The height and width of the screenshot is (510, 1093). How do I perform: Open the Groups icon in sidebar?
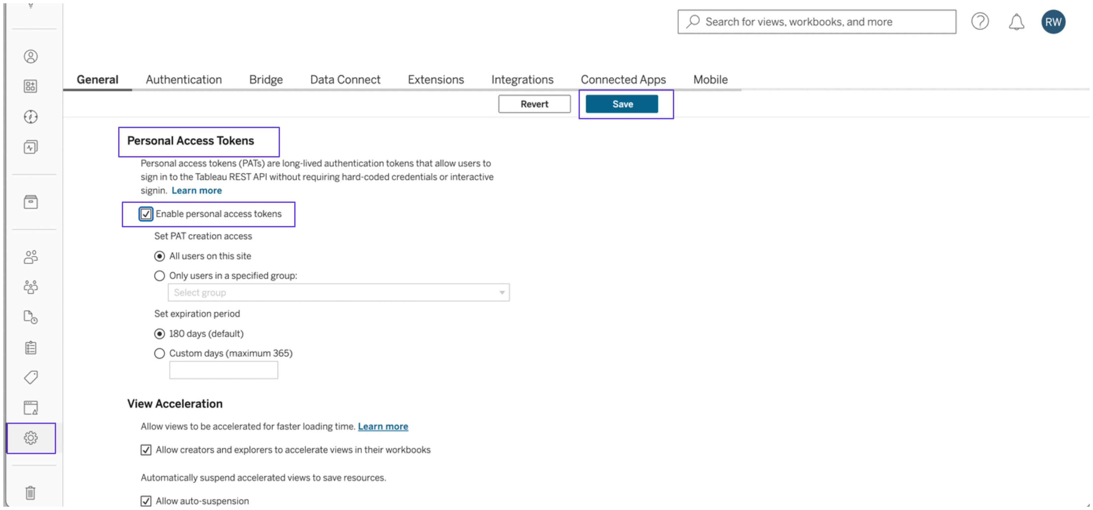point(30,287)
